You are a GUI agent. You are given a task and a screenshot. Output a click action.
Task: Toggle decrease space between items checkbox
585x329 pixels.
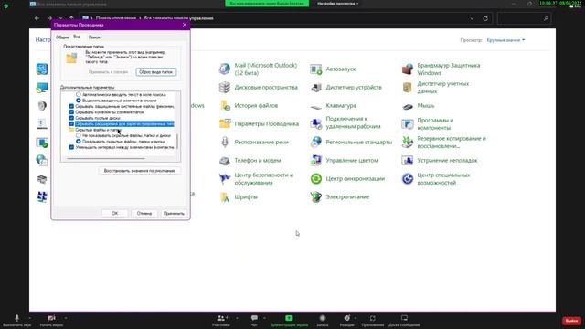click(71, 147)
